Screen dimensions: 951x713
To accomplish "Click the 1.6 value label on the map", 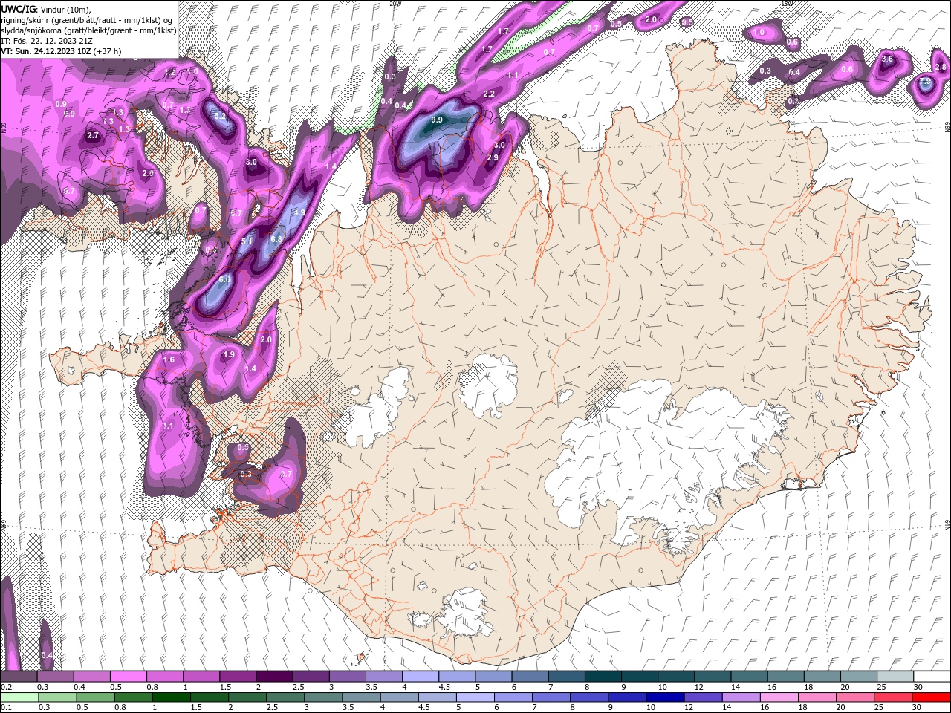I will click(169, 359).
